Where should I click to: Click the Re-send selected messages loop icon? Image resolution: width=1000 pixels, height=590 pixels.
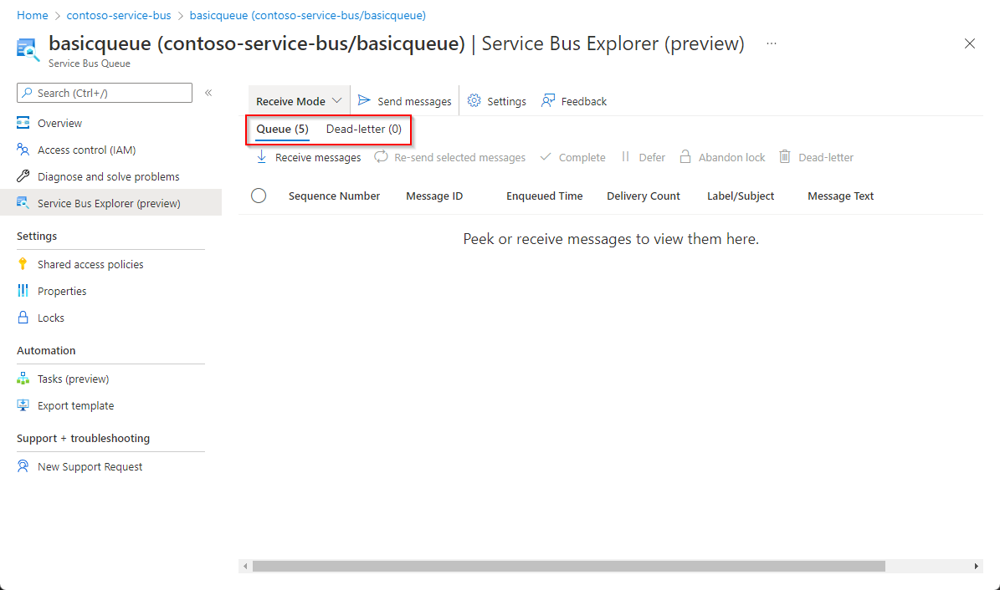381,156
